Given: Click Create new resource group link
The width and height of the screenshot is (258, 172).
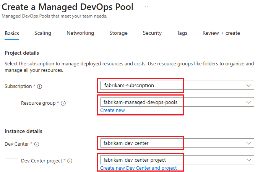Looking at the screenshot, I should (x=112, y=110).
